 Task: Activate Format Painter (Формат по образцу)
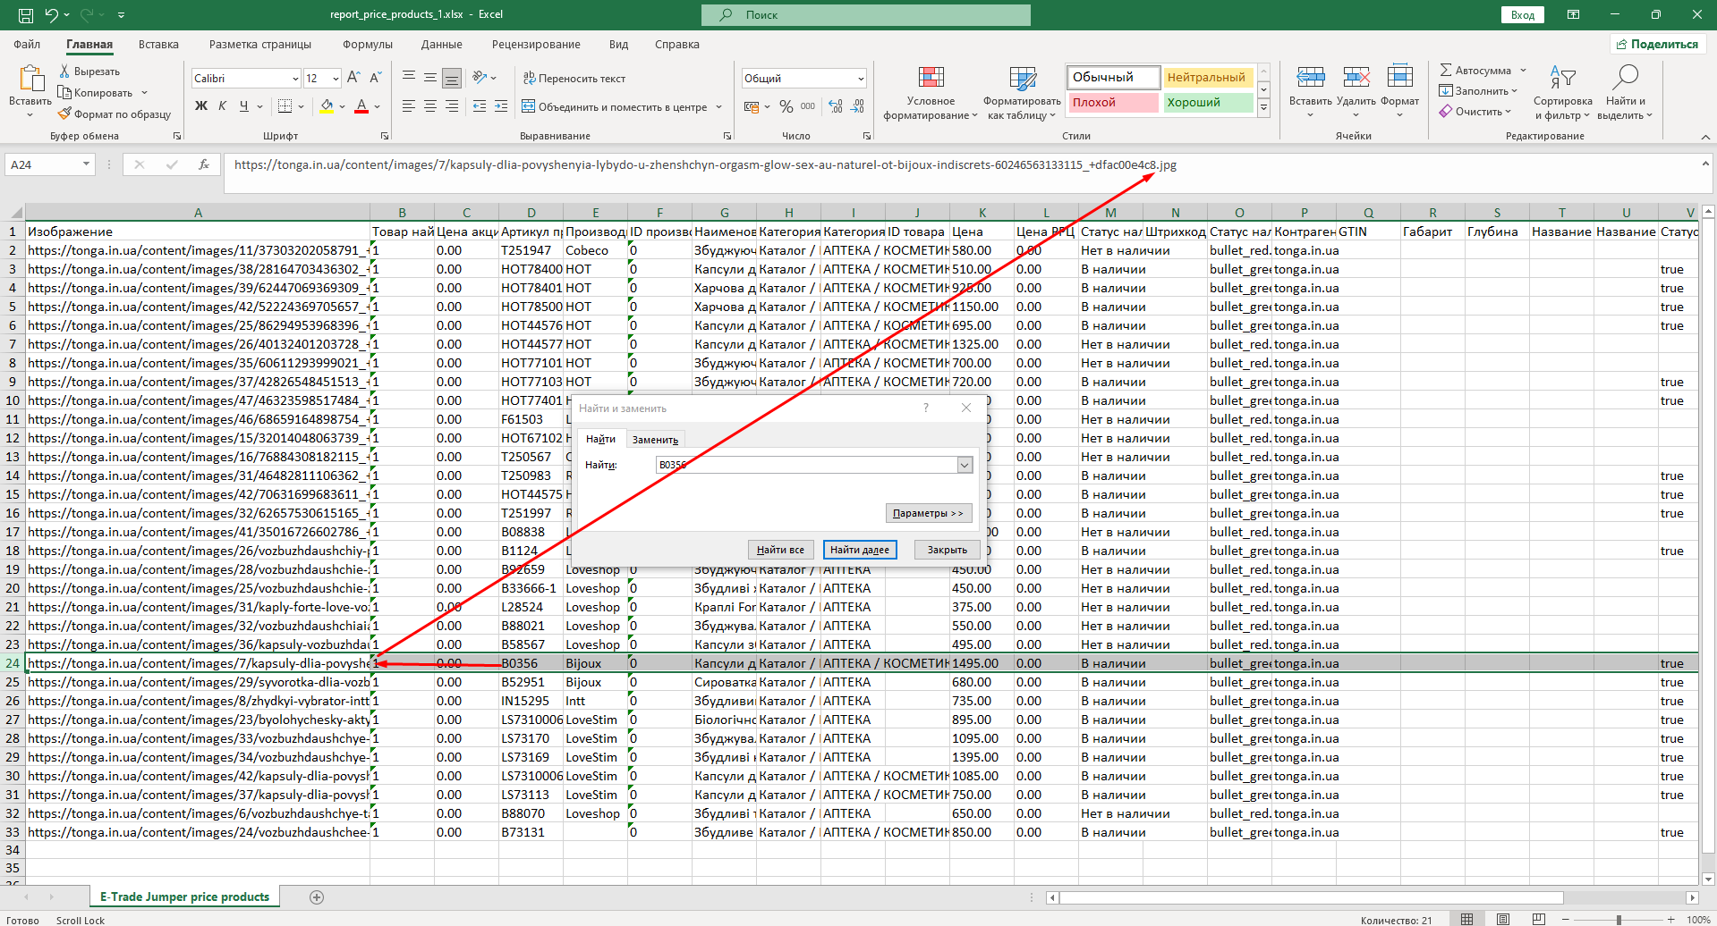click(x=115, y=114)
